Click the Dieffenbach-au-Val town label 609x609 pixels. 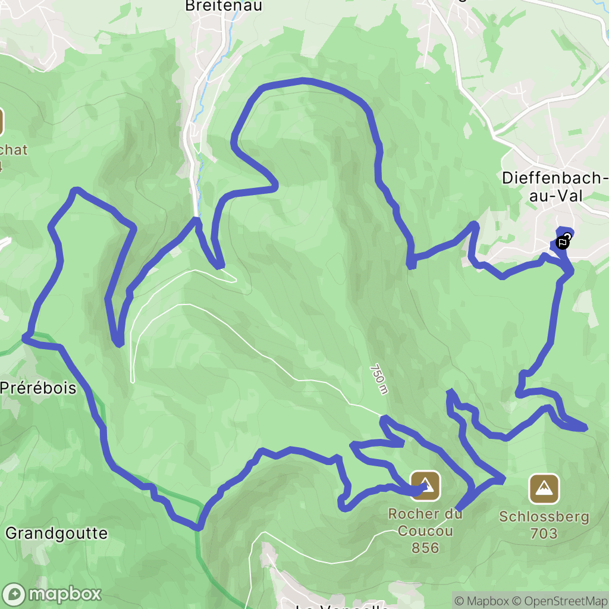555,187
